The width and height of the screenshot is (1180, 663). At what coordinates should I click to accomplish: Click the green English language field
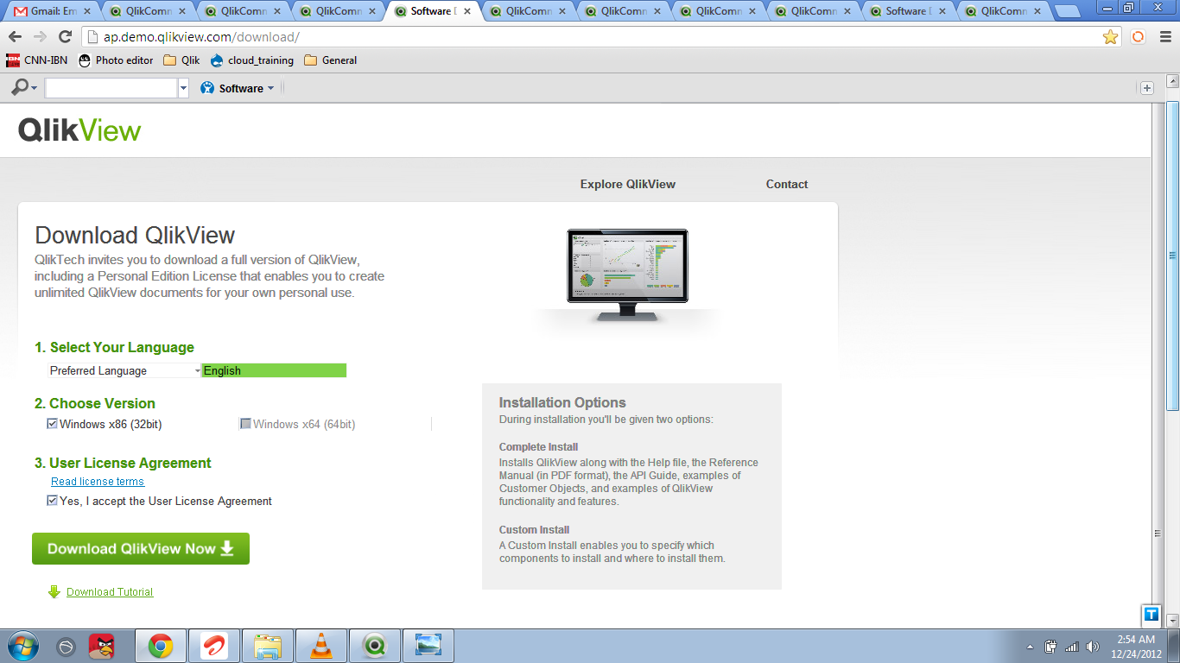tap(274, 370)
